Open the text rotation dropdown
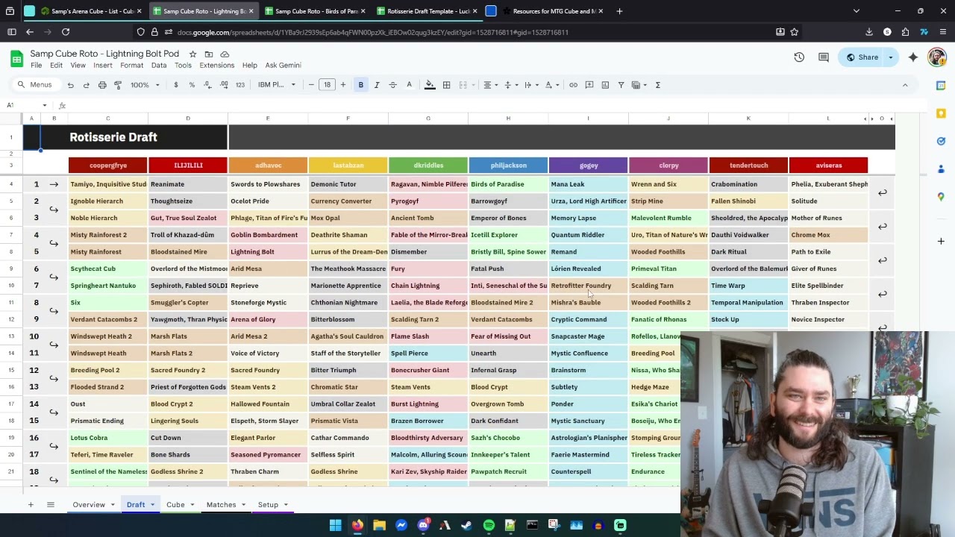Image resolution: width=955 pixels, height=537 pixels. [x=551, y=85]
